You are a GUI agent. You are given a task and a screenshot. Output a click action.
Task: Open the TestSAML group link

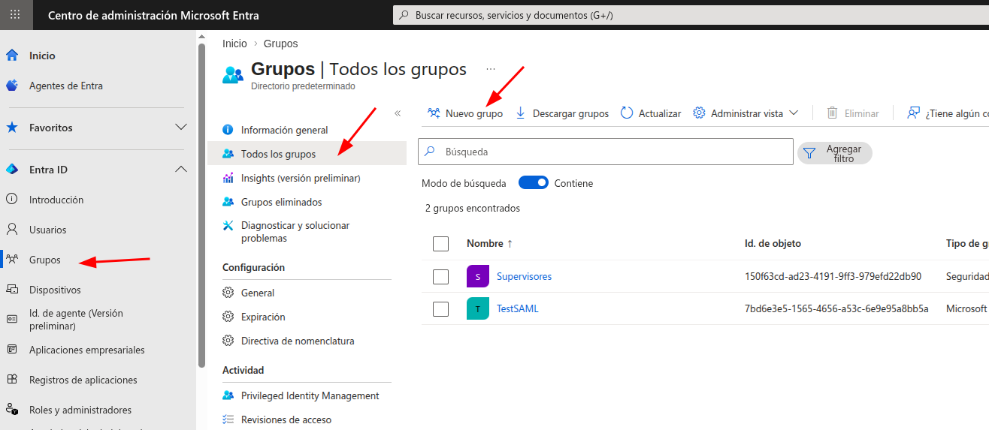point(517,308)
